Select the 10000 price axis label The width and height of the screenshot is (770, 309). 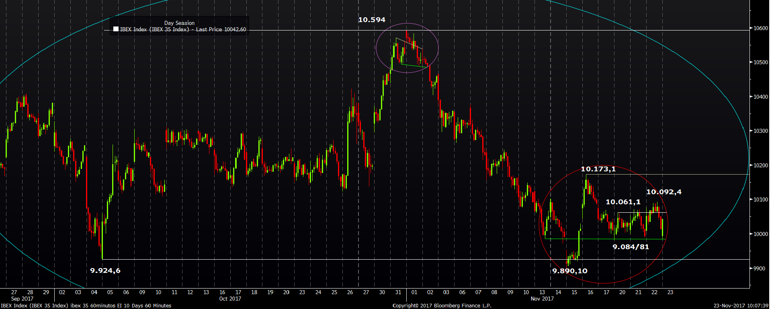click(761, 234)
